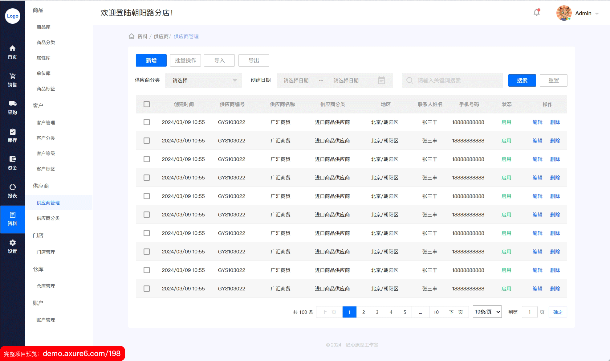This screenshot has height=361, width=610.
Task: Click 编辑 in the first row
Action: pyautogui.click(x=538, y=122)
